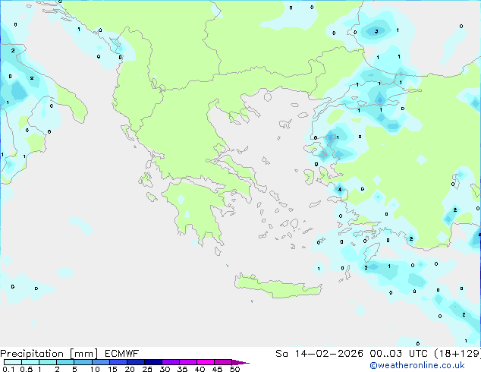Pick the 2–5 mm legend color swatch
The image size is (481, 372).
tap(65, 362)
